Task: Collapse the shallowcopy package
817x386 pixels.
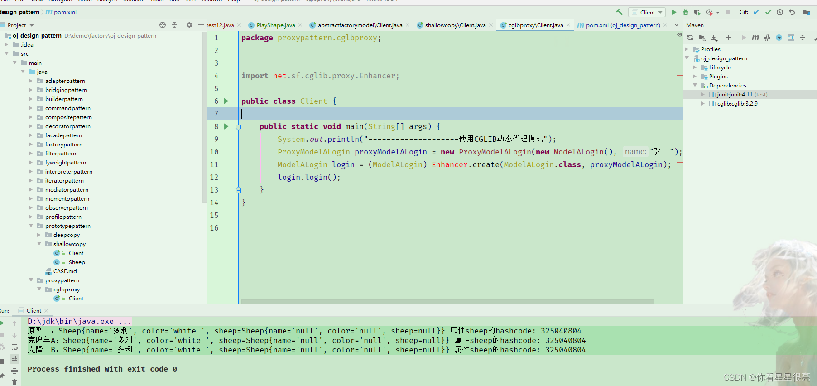Action: (x=39, y=244)
